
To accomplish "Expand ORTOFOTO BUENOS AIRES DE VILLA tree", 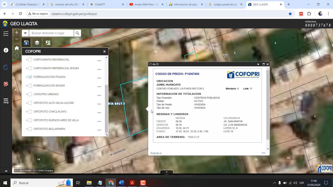I will (x=27, y=120).
